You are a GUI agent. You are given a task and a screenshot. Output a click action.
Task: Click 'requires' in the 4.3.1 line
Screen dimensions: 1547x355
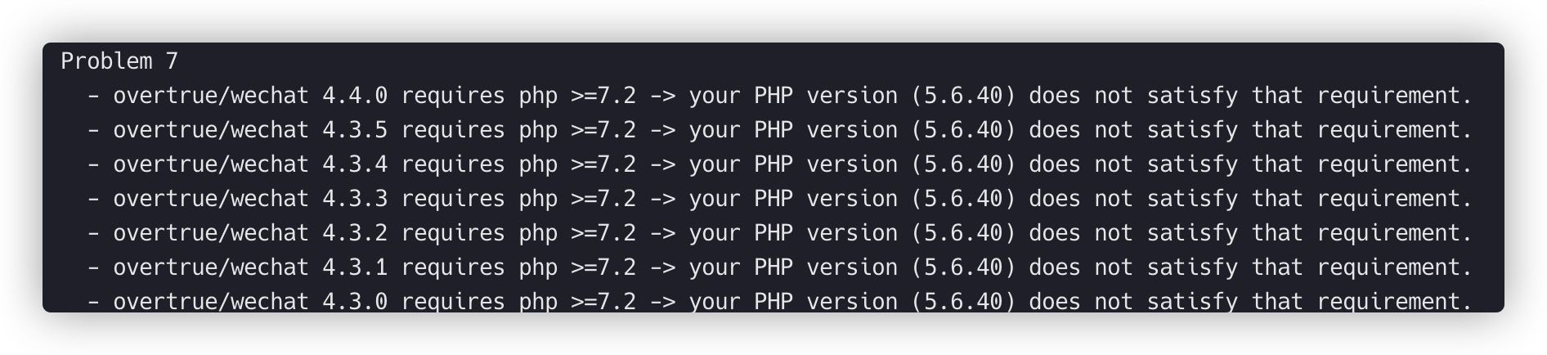[x=453, y=267]
